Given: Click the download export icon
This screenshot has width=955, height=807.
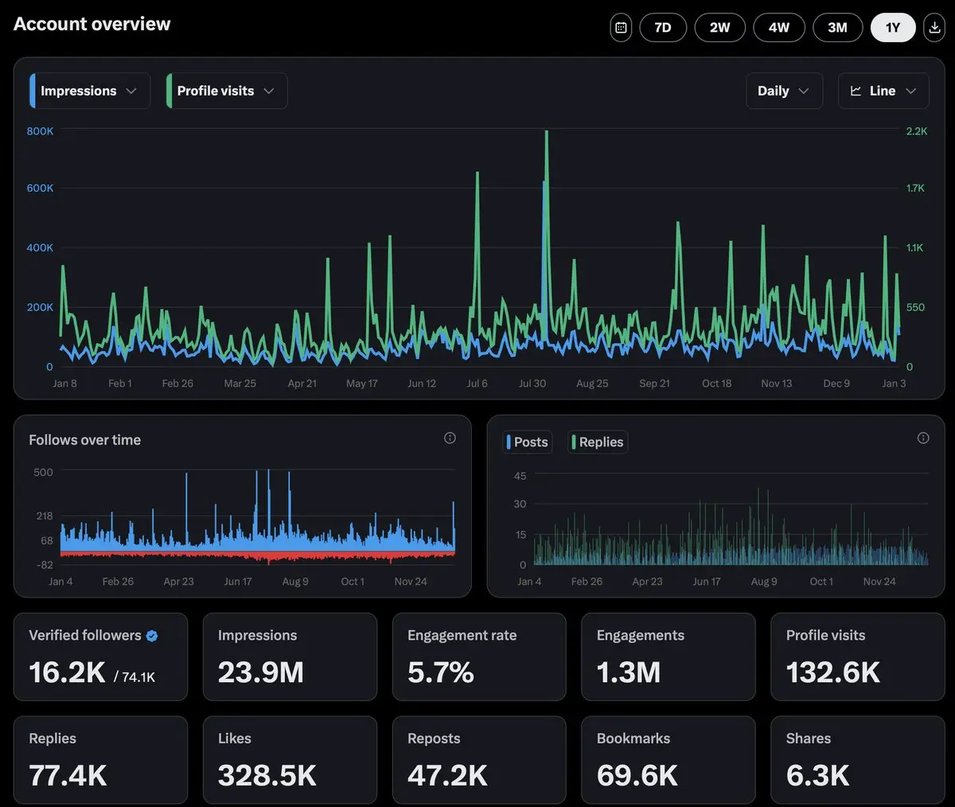Looking at the screenshot, I should 934,28.
